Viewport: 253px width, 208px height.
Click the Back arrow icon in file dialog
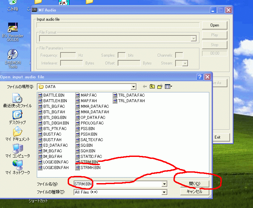[x=145, y=87]
